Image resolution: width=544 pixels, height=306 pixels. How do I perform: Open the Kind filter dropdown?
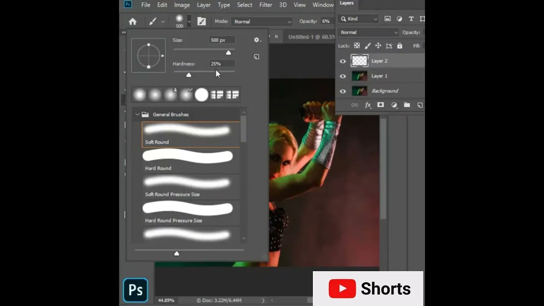[358, 19]
